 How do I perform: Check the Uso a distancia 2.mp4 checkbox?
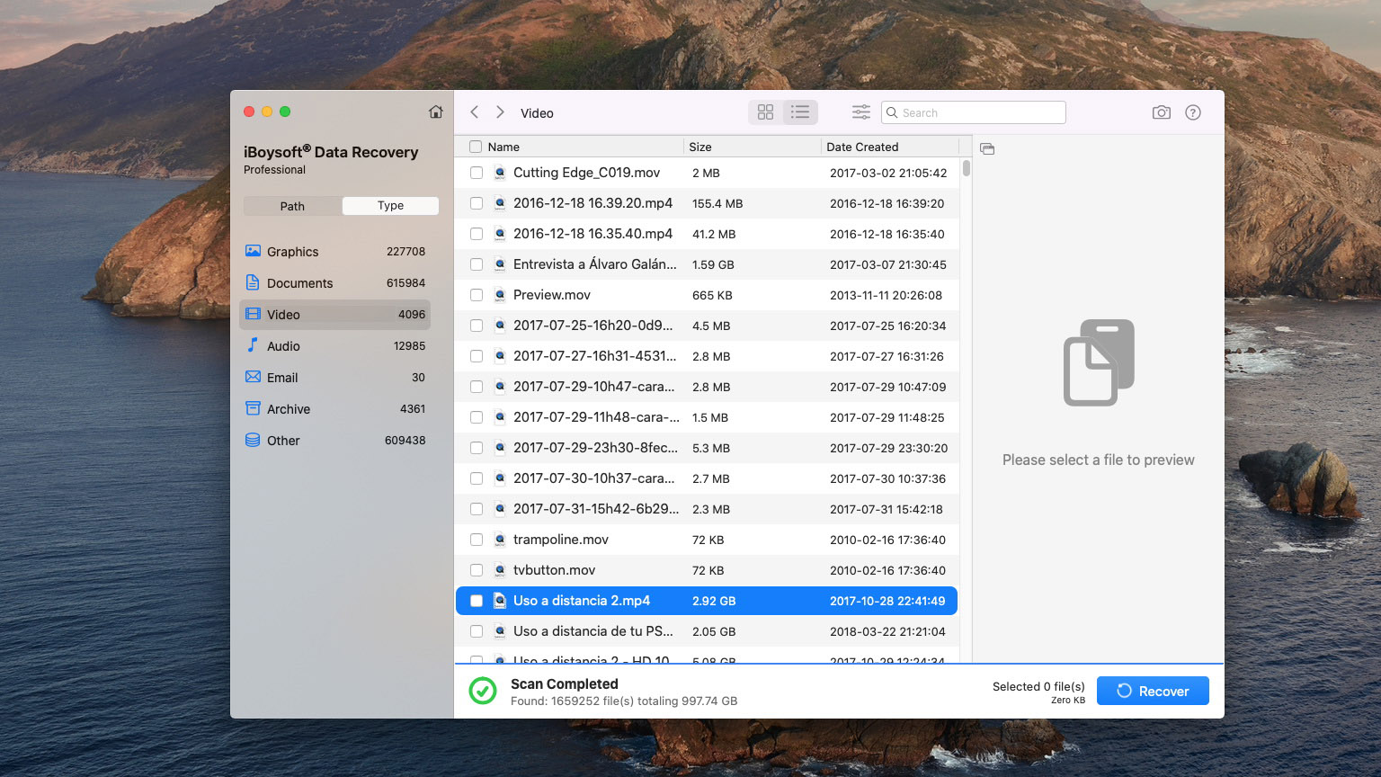click(x=477, y=601)
